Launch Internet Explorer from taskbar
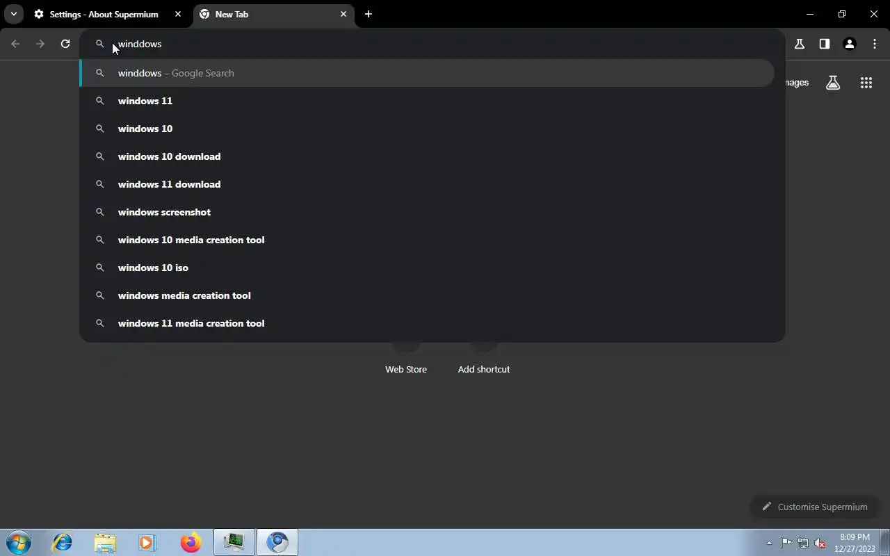The width and height of the screenshot is (890, 556). pyautogui.click(x=63, y=542)
